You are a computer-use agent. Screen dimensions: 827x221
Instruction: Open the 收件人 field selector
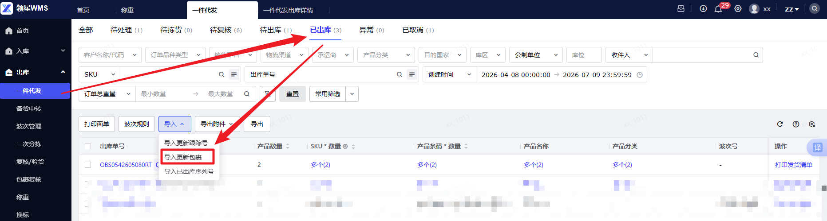(x=629, y=55)
